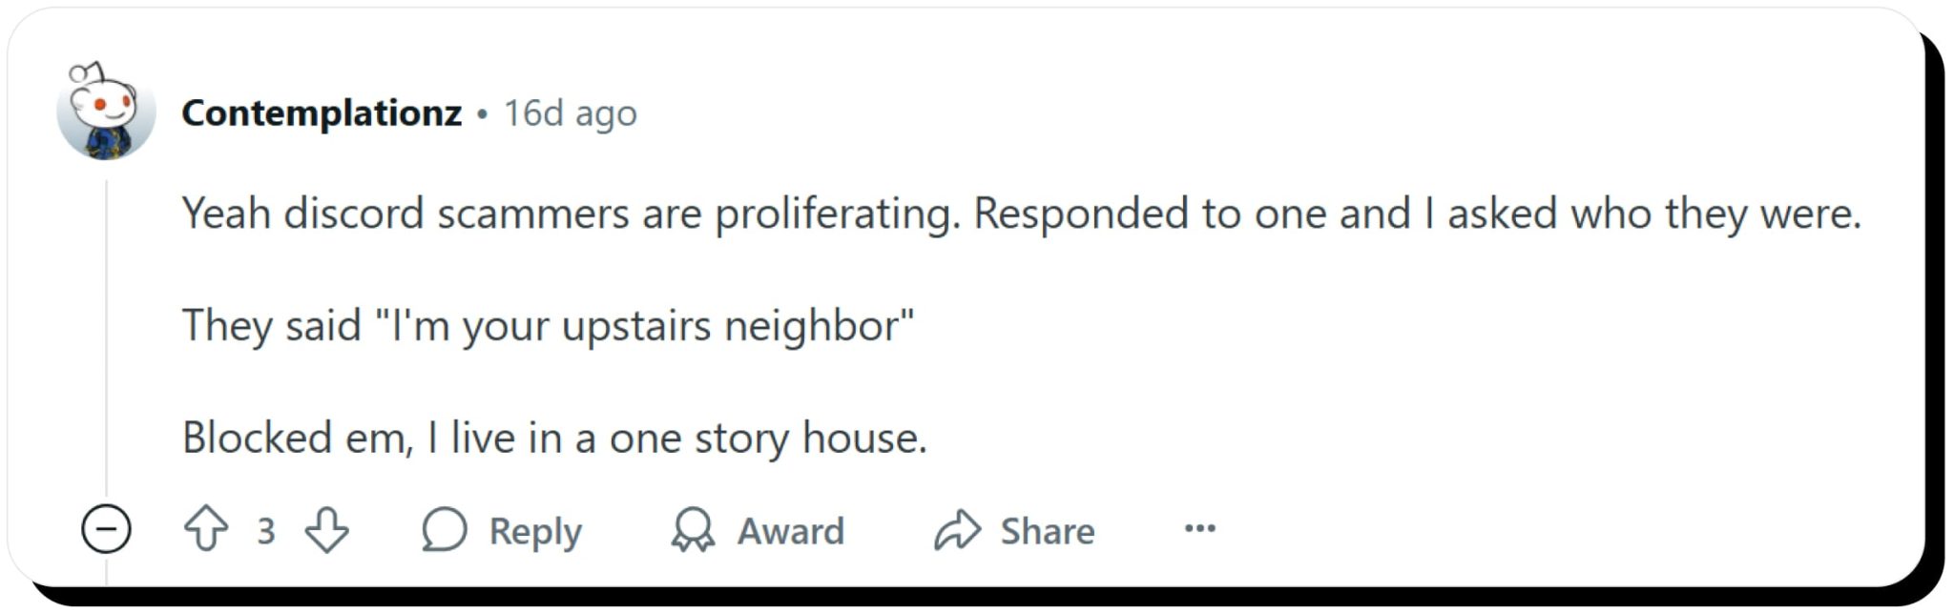Click the vertical thread line to collapse

(x=106, y=334)
